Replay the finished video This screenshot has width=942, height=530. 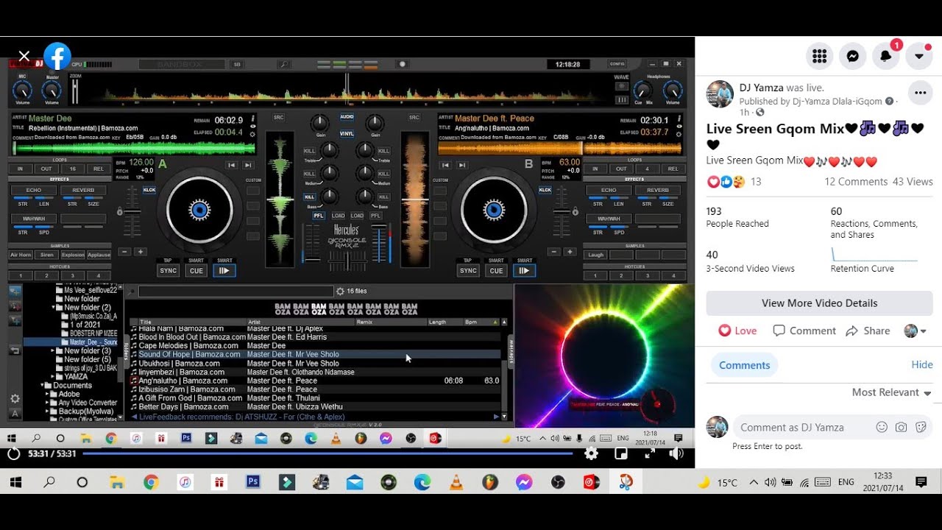tap(13, 453)
